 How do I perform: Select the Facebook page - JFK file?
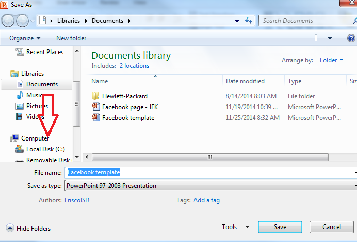coord(130,107)
